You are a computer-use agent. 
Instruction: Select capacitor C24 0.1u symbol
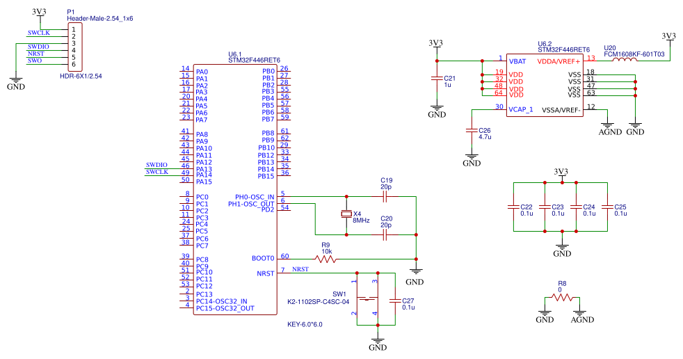tap(577, 207)
